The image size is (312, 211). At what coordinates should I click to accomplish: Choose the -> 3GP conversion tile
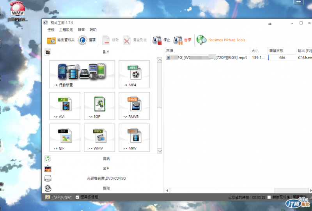[x=99, y=106]
